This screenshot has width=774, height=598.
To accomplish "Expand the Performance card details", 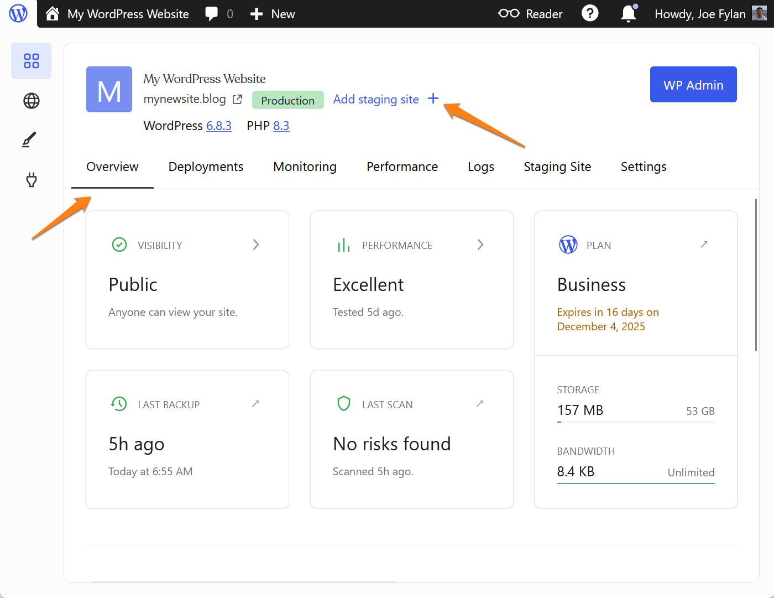I will (480, 245).
